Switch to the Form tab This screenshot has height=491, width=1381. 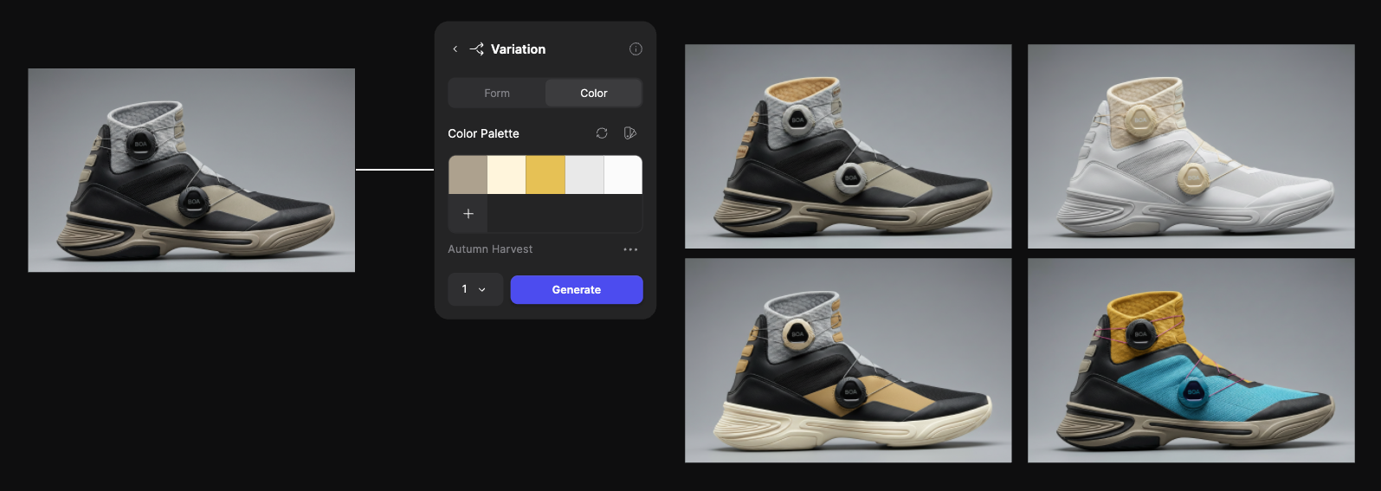pyautogui.click(x=497, y=94)
